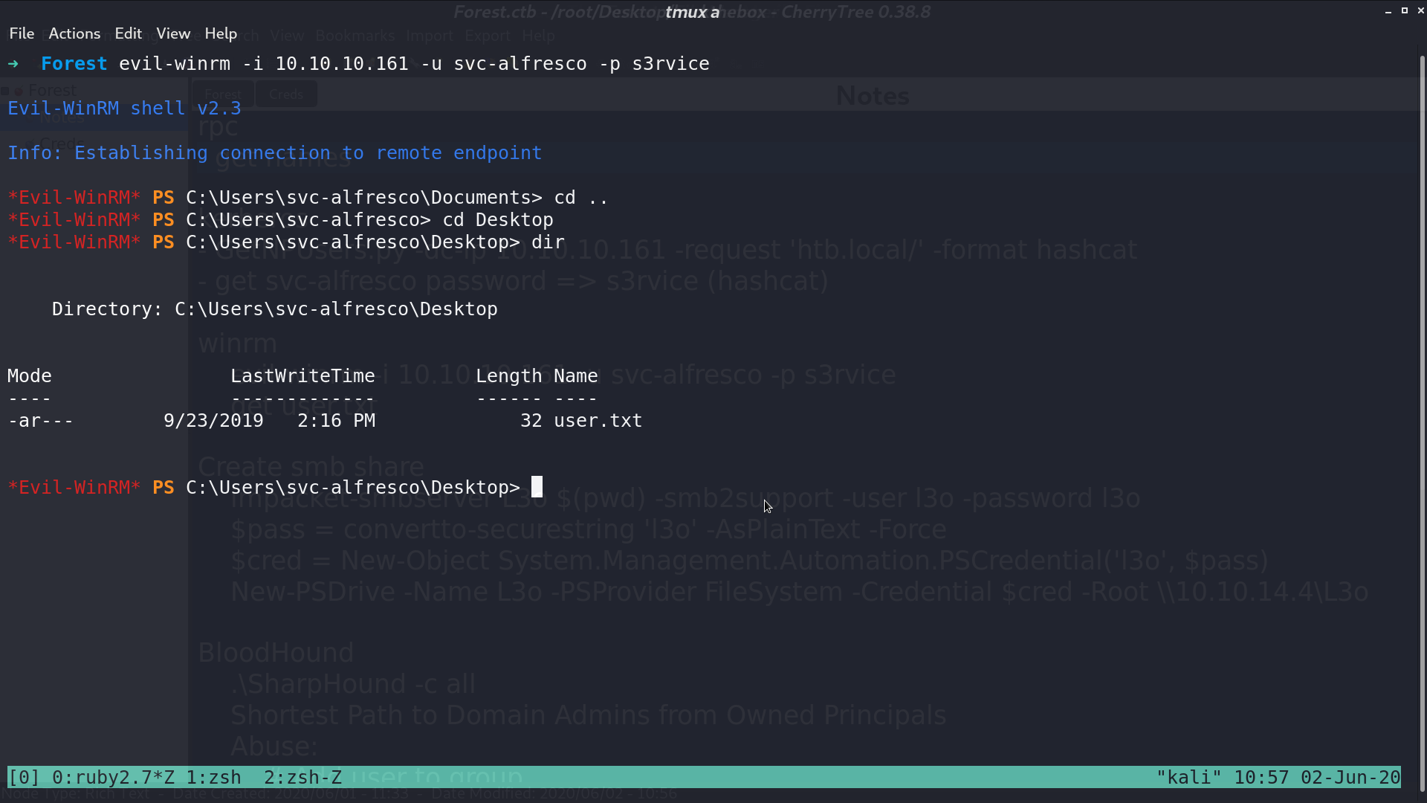The height and width of the screenshot is (803, 1427).
Task: Click the evil-winrm command line text
Action: click(x=414, y=64)
